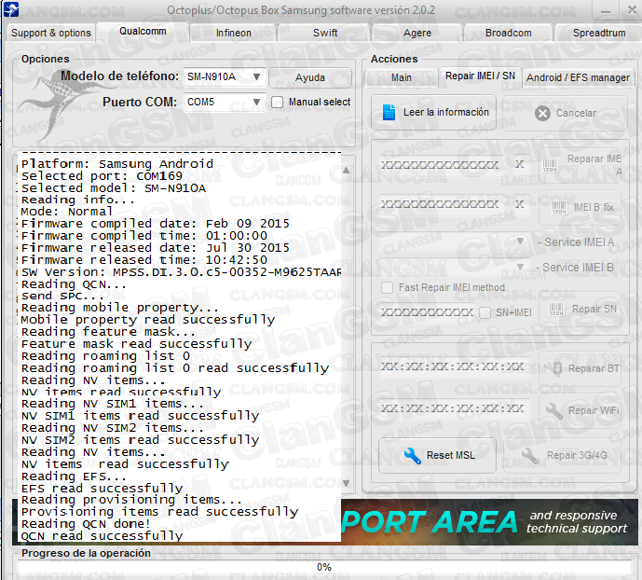Click the second IMEI input field
The width and height of the screenshot is (642, 580).
440,204
